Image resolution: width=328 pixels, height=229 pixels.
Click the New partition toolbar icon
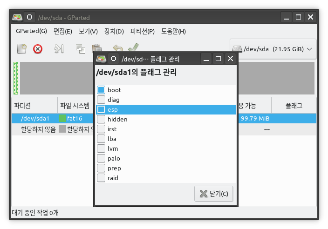(22, 49)
